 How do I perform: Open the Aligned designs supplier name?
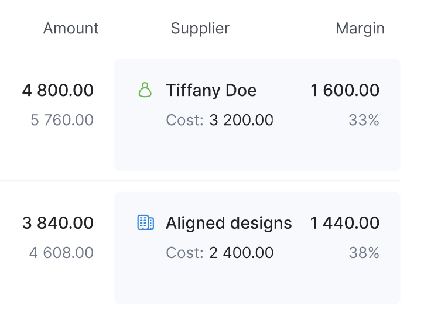(228, 223)
